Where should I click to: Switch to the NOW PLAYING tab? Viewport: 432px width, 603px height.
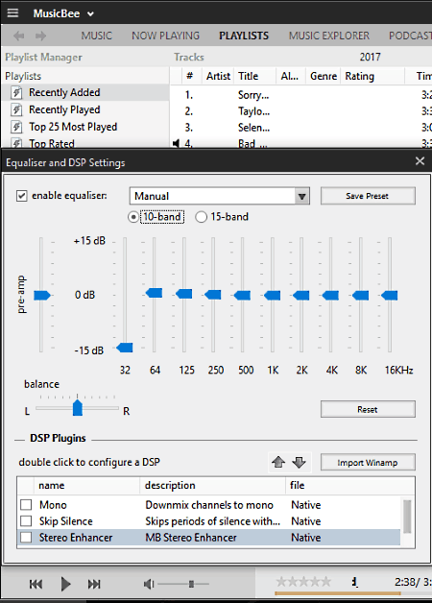point(166,36)
